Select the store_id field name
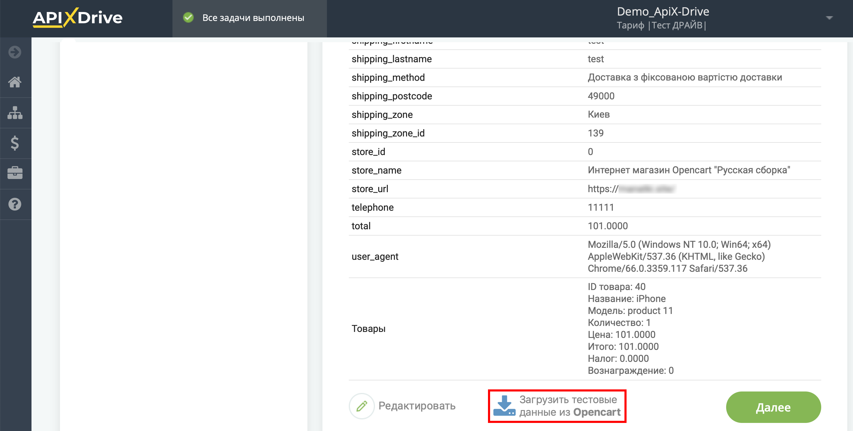This screenshot has height=431, width=853. click(368, 152)
